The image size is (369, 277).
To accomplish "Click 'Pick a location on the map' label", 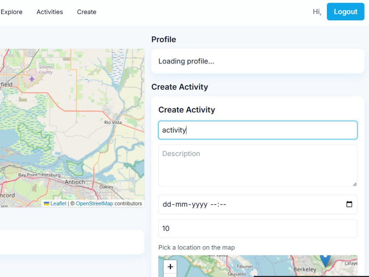I will (x=197, y=247).
